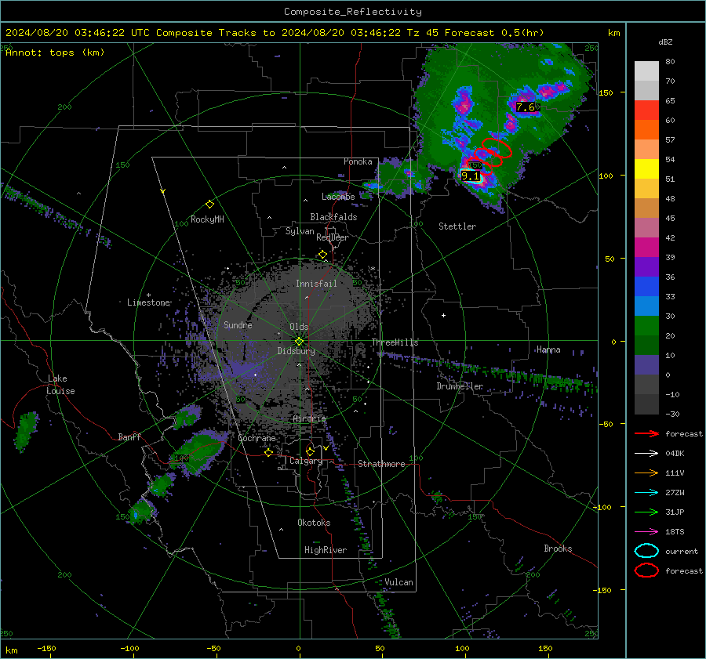Viewport: 706px width, 659px height.
Task: Select the magenta 18TS arrow legend icon
Action: click(646, 531)
